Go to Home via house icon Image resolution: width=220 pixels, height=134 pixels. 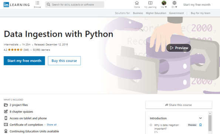[137, 3]
